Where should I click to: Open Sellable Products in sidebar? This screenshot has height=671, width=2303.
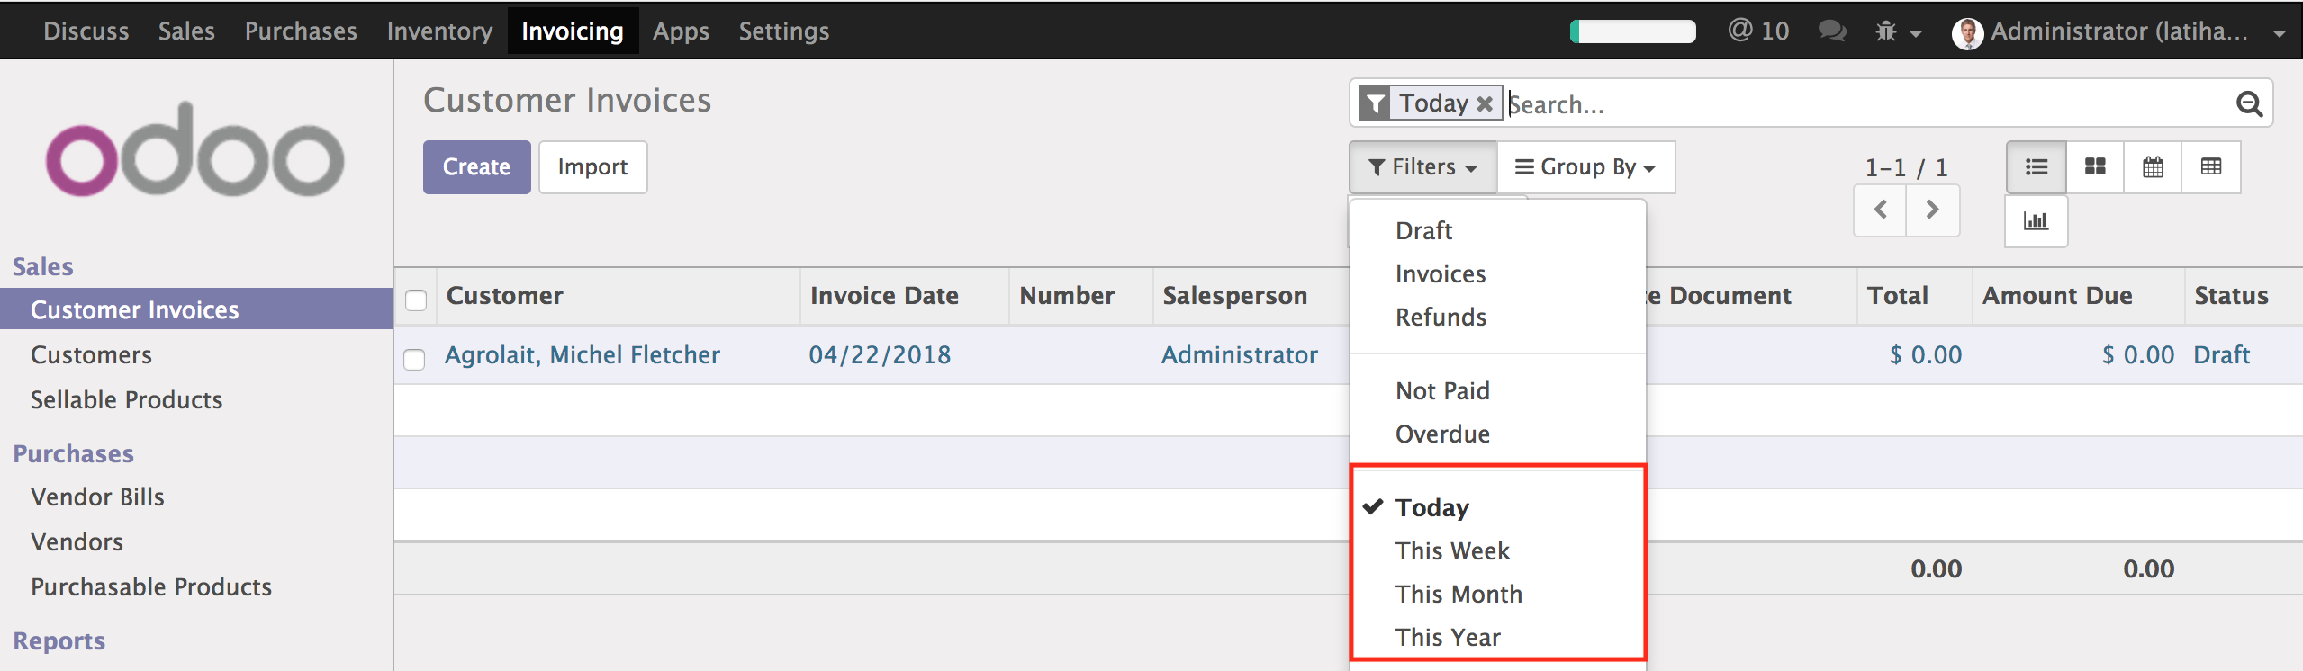pos(126,399)
